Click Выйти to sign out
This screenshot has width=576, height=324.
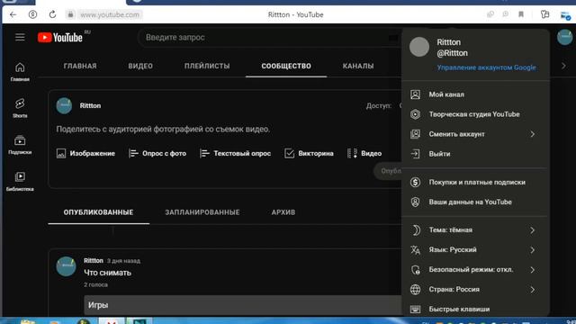[x=475, y=154]
